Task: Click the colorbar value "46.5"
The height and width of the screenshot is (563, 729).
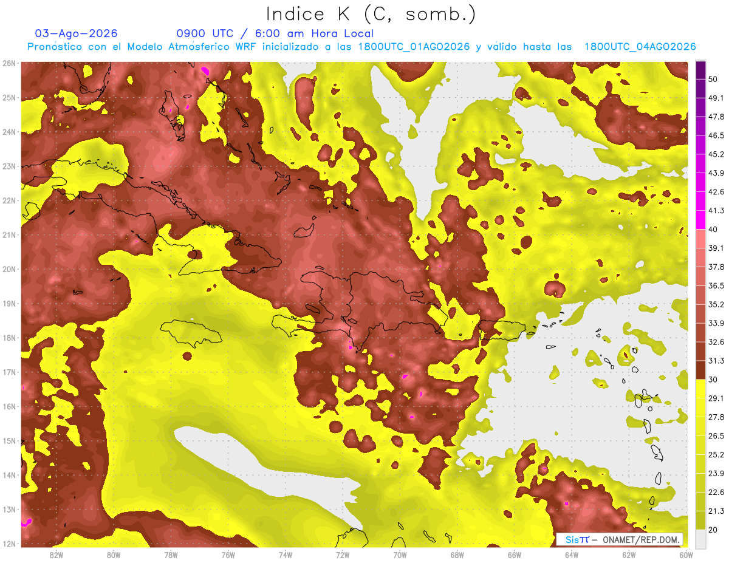Action: pos(716,135)
